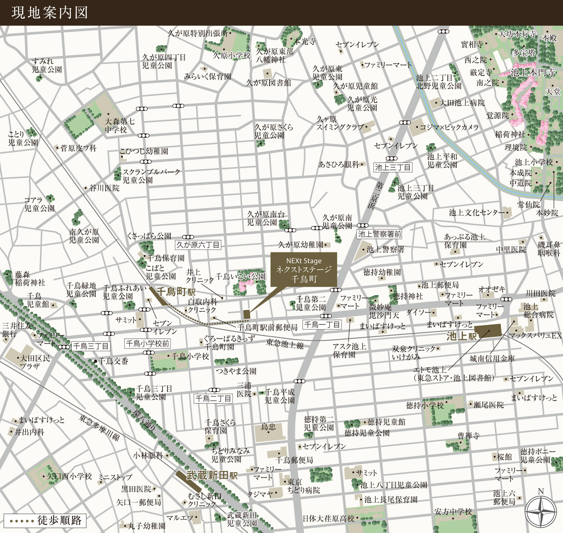Viewport: 563px width, 533px height.
Task: Select the 池上警察署前 intersection label
Action: 379,234
